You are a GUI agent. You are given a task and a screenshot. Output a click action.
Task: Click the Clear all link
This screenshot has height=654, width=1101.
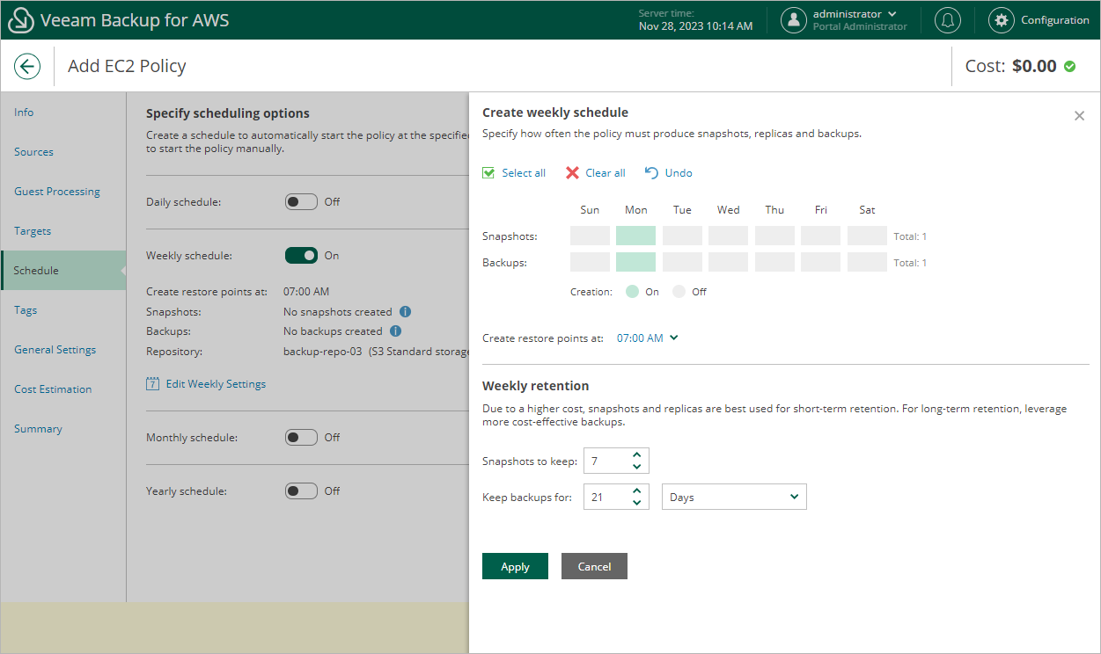tap(606, 173)
